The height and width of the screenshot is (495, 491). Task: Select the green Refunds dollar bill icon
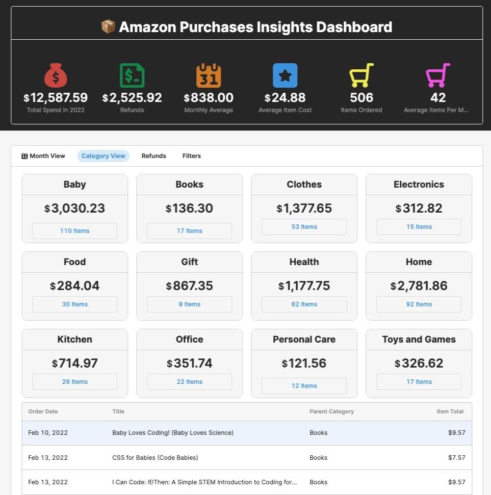132,75
